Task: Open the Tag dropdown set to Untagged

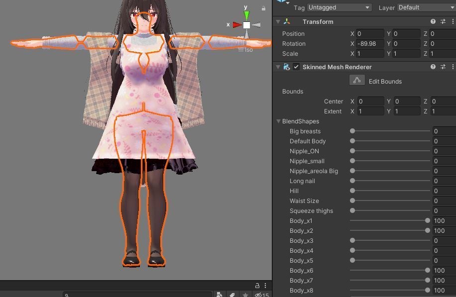Action: (x=339, y=7)
